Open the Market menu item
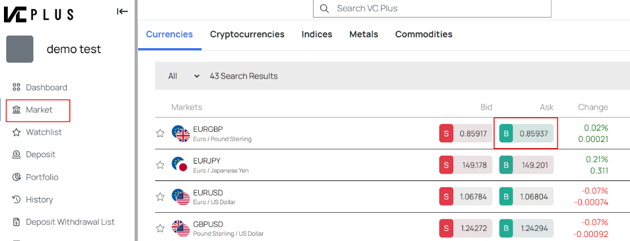 38,110
